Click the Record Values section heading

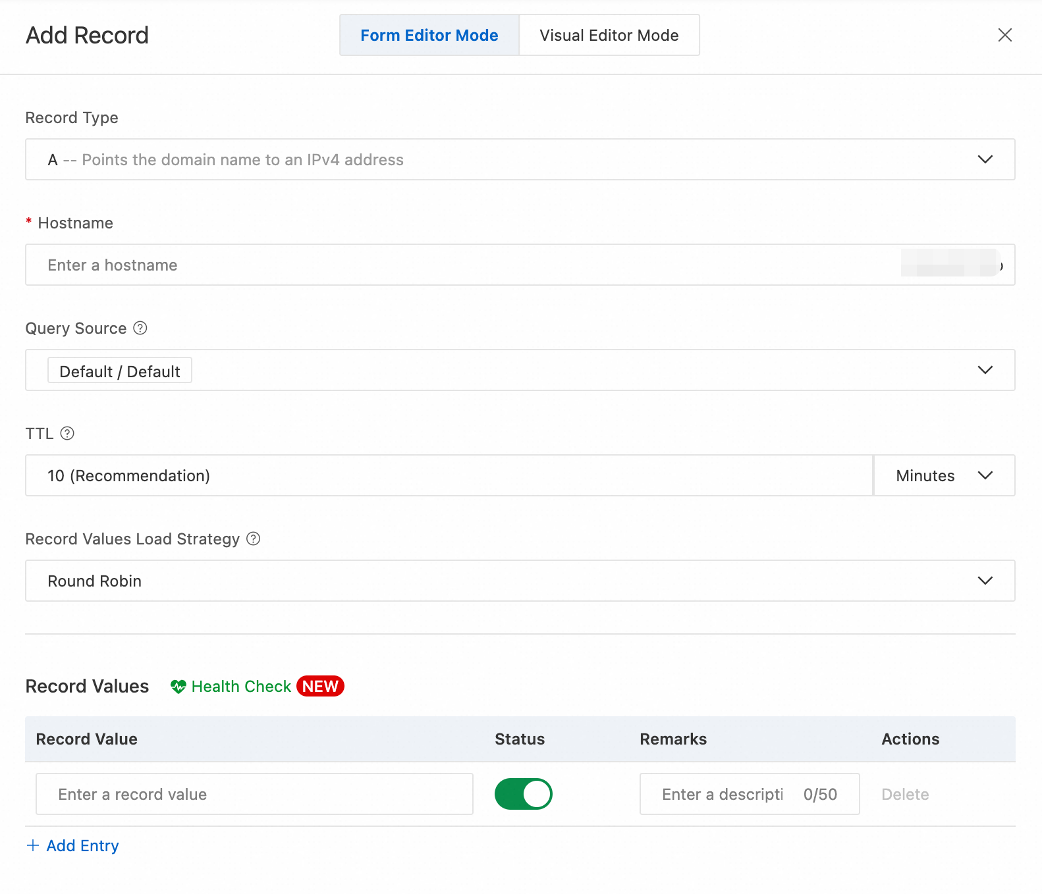87,686
